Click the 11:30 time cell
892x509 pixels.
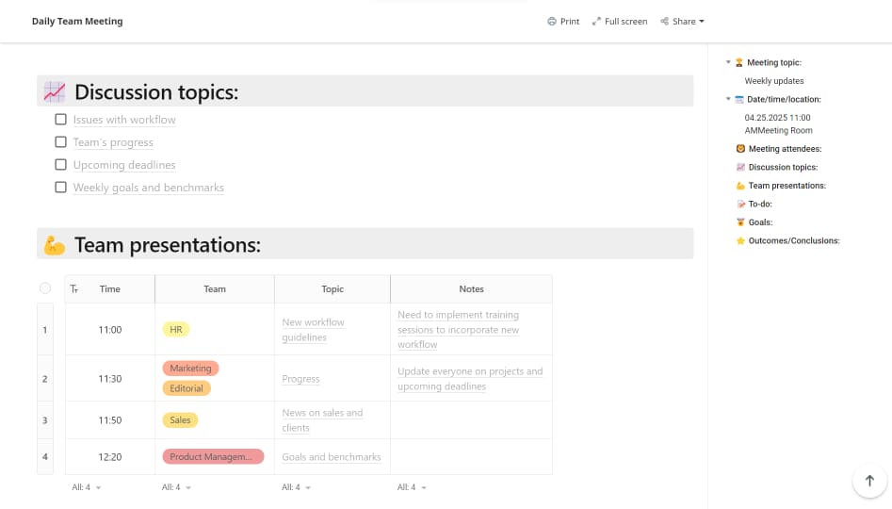pyautogui.click(x=110, y=379)
